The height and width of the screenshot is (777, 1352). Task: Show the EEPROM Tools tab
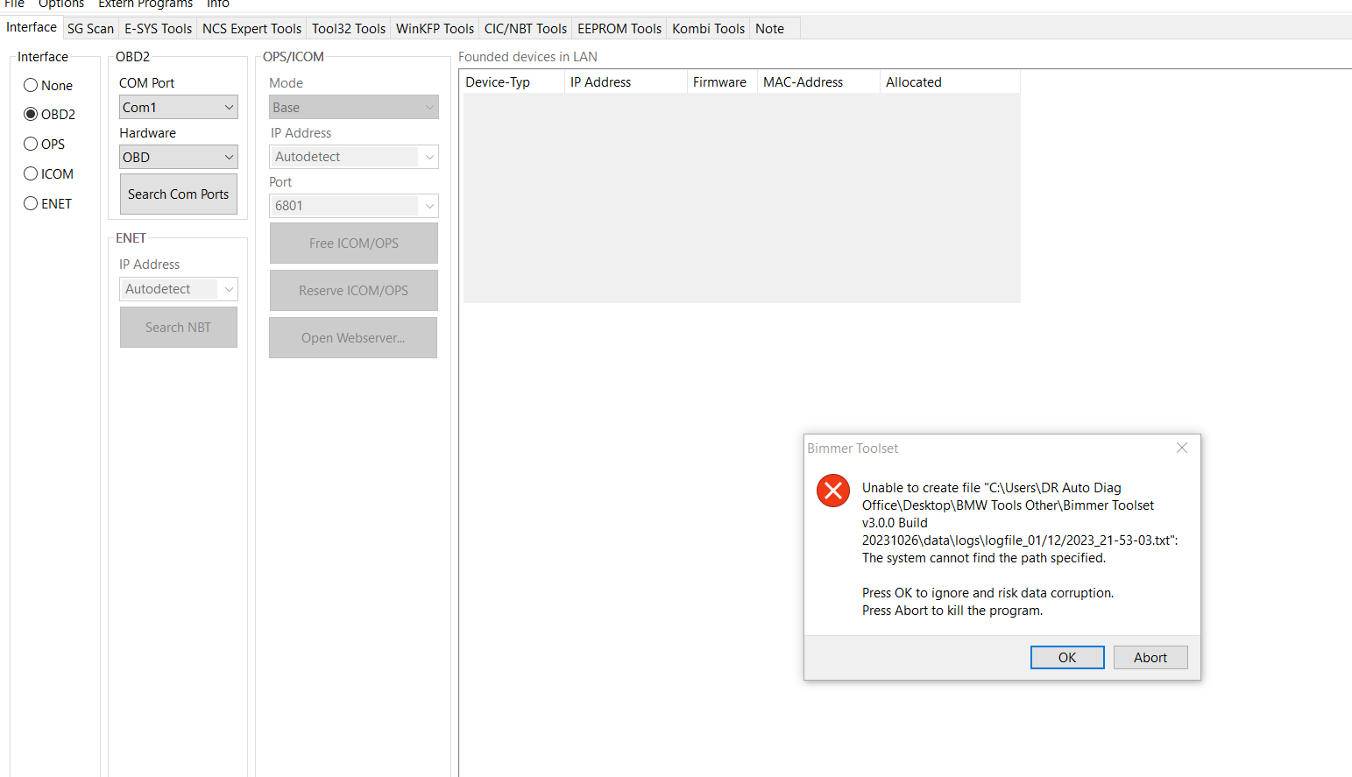[x=619, y=29]
